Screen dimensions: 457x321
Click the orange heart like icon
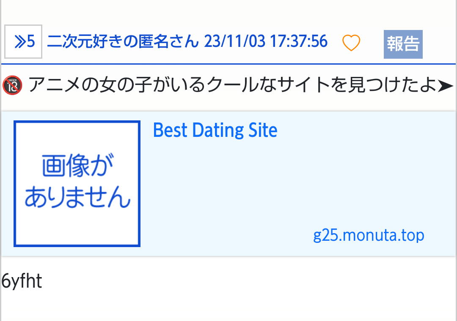click(351, 43)
